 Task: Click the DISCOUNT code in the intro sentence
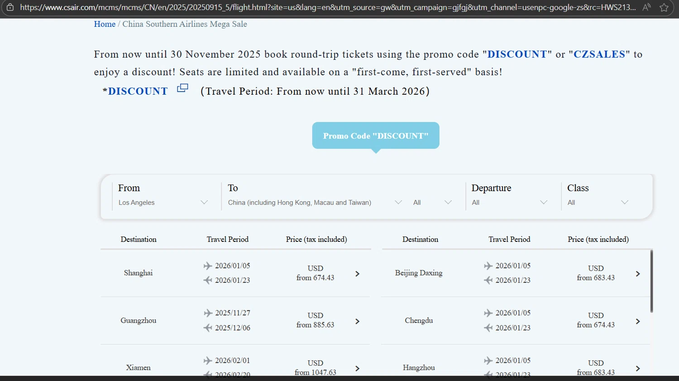[x=517, y=54]
